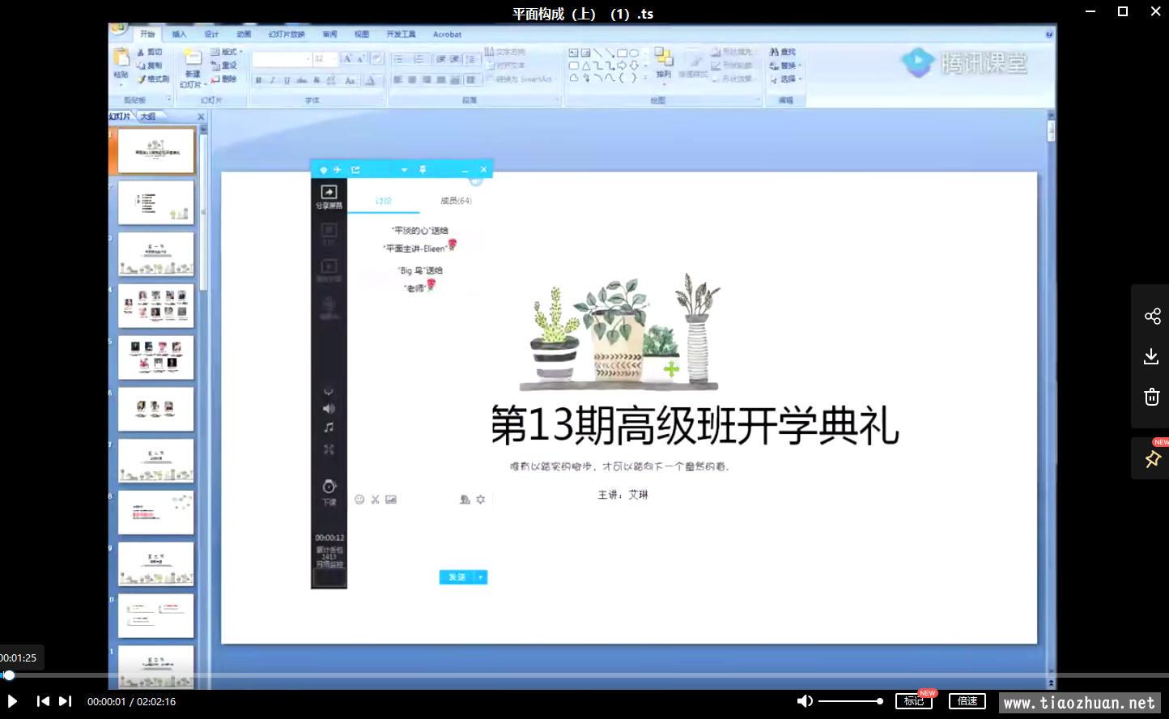Click the fullscreen icon in classroom sidebar
Viewport: 1169px width, 719px height.
[329, 449]
